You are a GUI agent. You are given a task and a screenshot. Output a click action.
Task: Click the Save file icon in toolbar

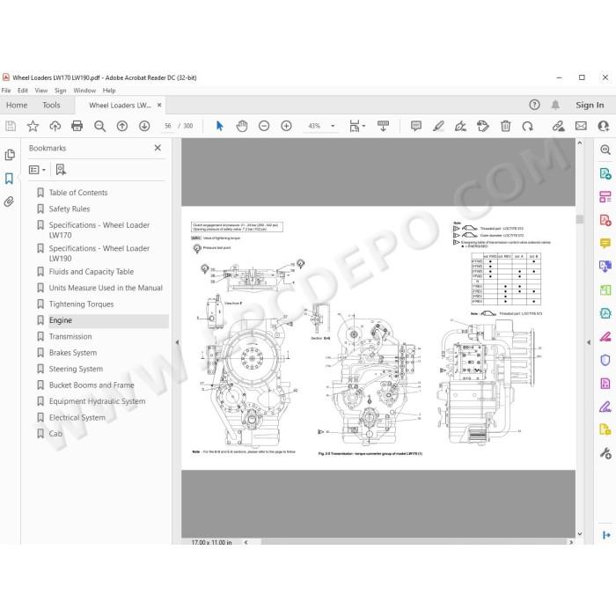(x=11, y=126)
